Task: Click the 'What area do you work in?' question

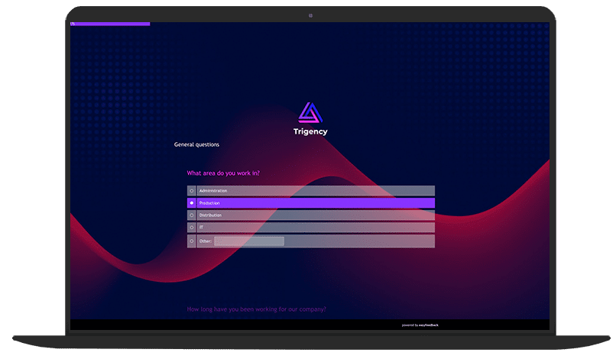Action: tap(223, 173)
